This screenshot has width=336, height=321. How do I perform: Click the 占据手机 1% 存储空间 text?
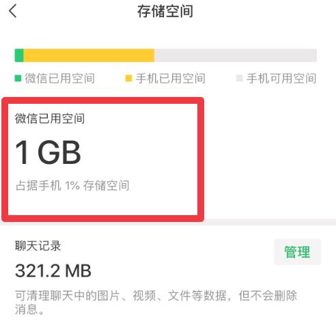(x=72, y=185)
